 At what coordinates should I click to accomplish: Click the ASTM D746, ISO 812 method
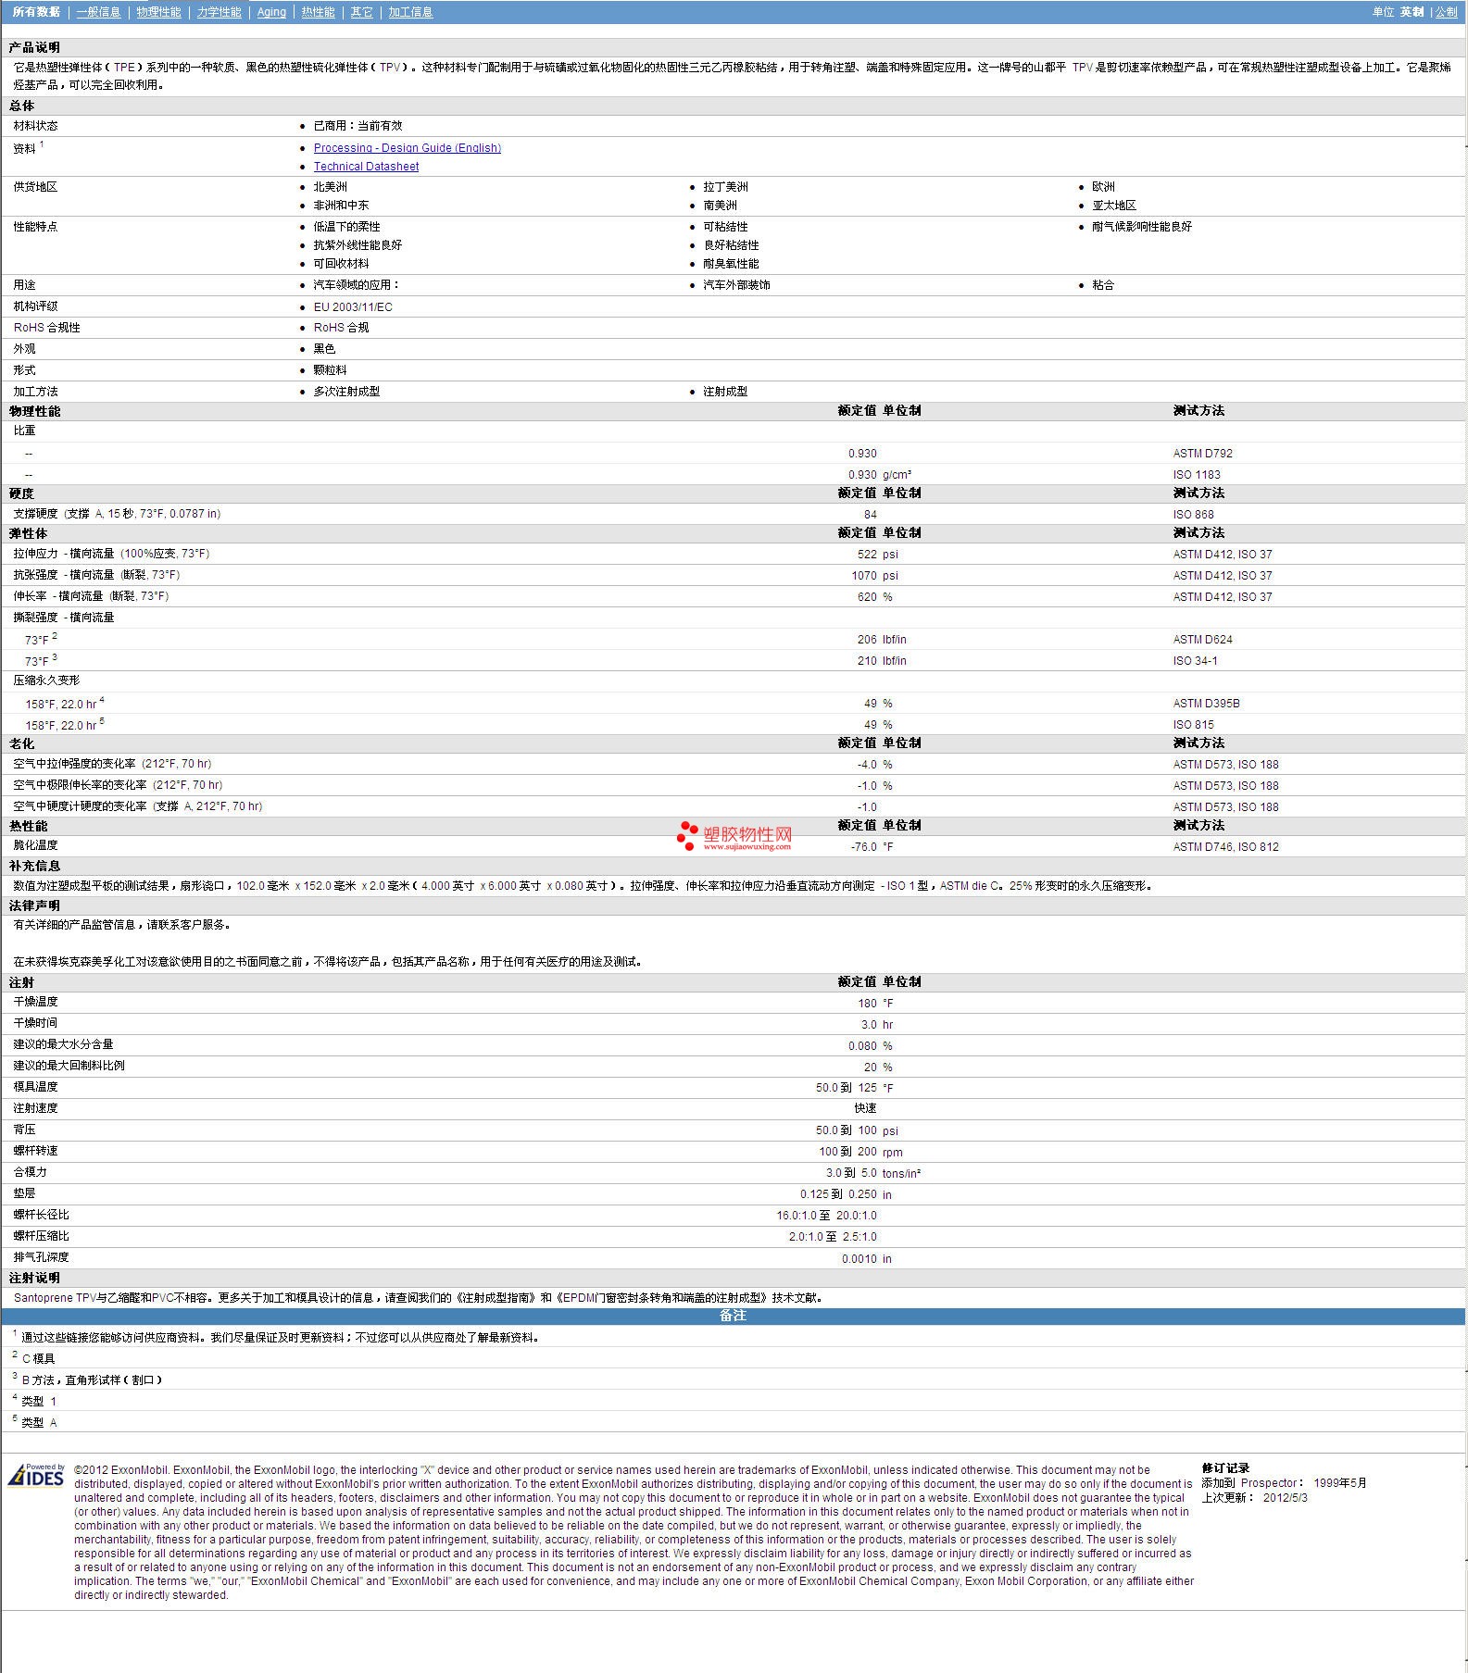[1225, 847]
